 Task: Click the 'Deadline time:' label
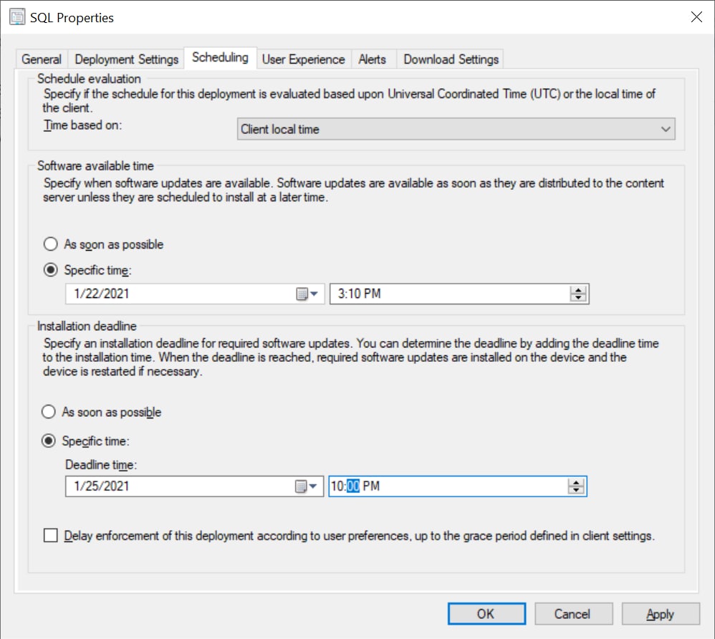[101, 464]
